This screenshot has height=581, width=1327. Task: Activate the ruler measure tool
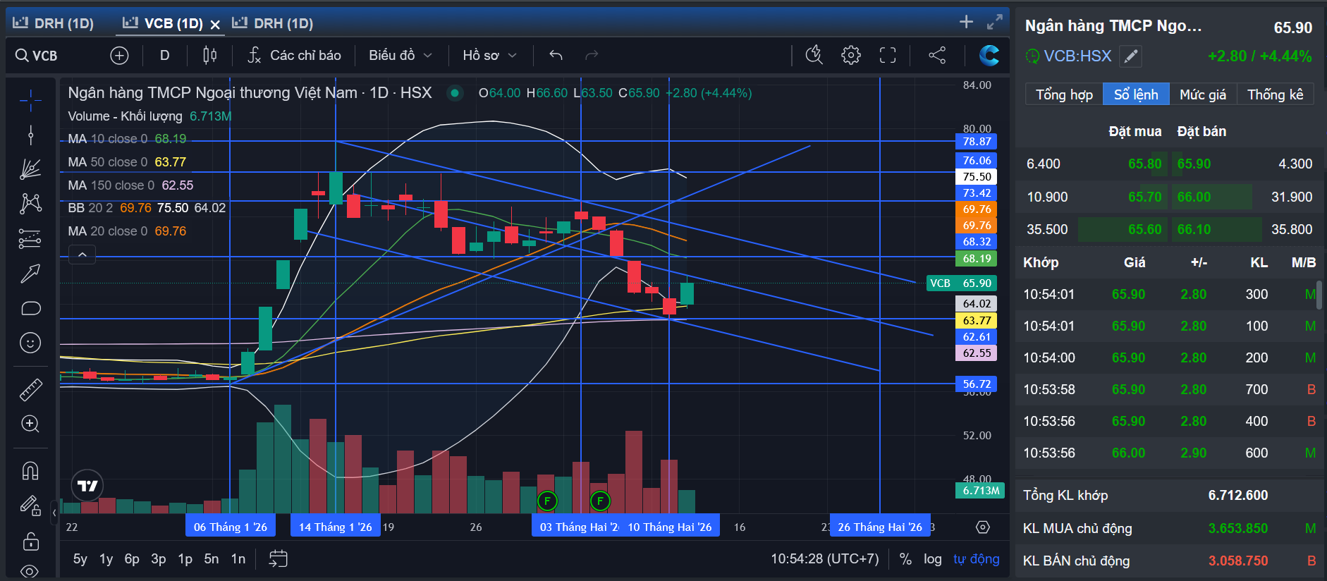[x=30, y=389]
